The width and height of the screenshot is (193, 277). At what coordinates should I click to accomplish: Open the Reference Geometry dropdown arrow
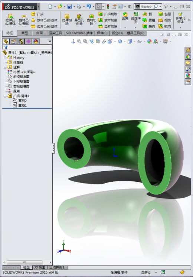(180, 27)
